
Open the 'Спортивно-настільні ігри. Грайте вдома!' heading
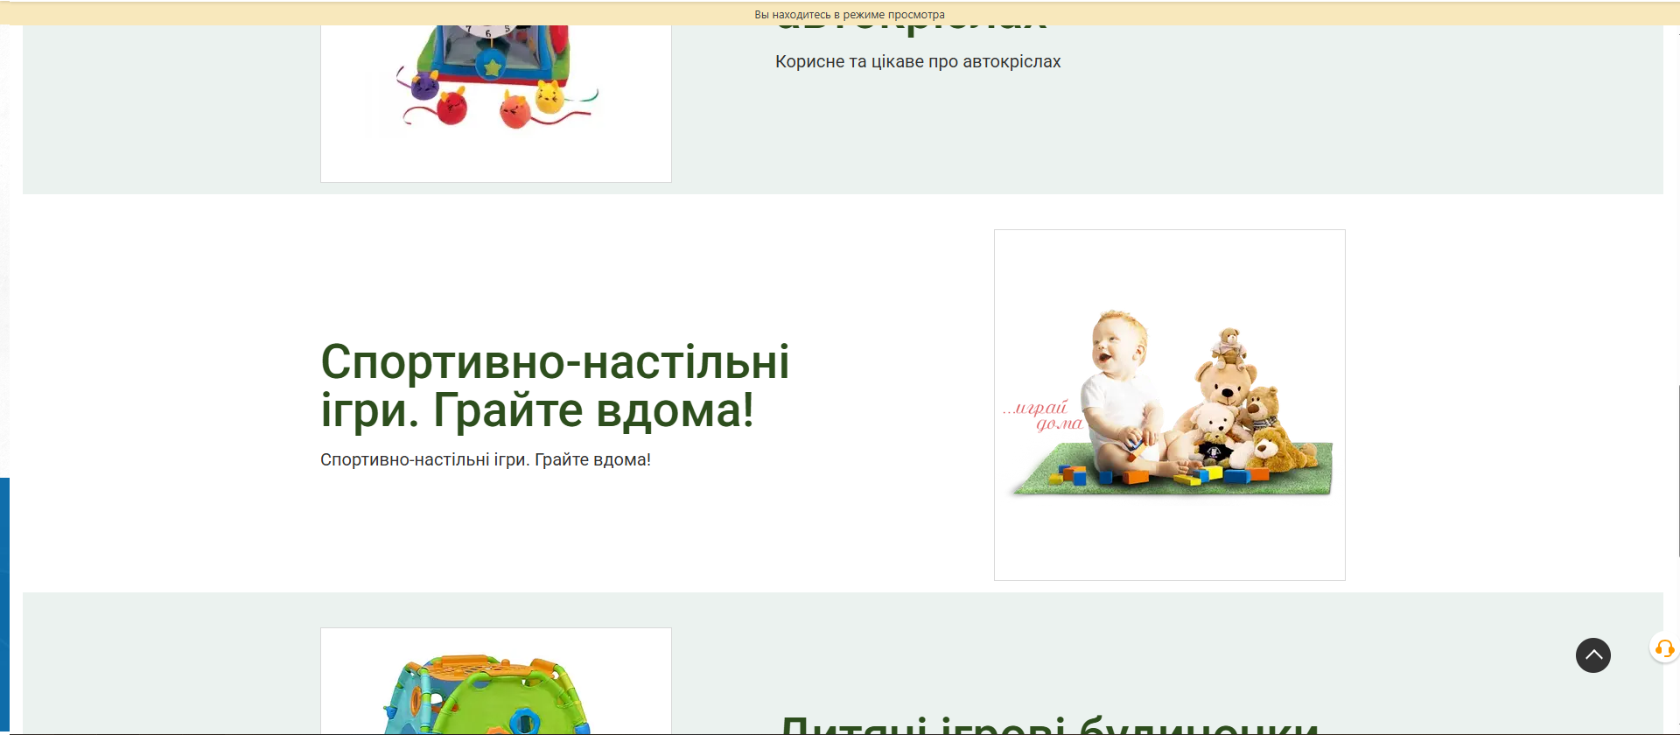[554, 386]
